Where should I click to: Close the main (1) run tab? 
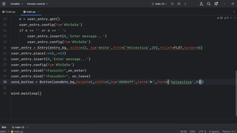coord(27,127)
